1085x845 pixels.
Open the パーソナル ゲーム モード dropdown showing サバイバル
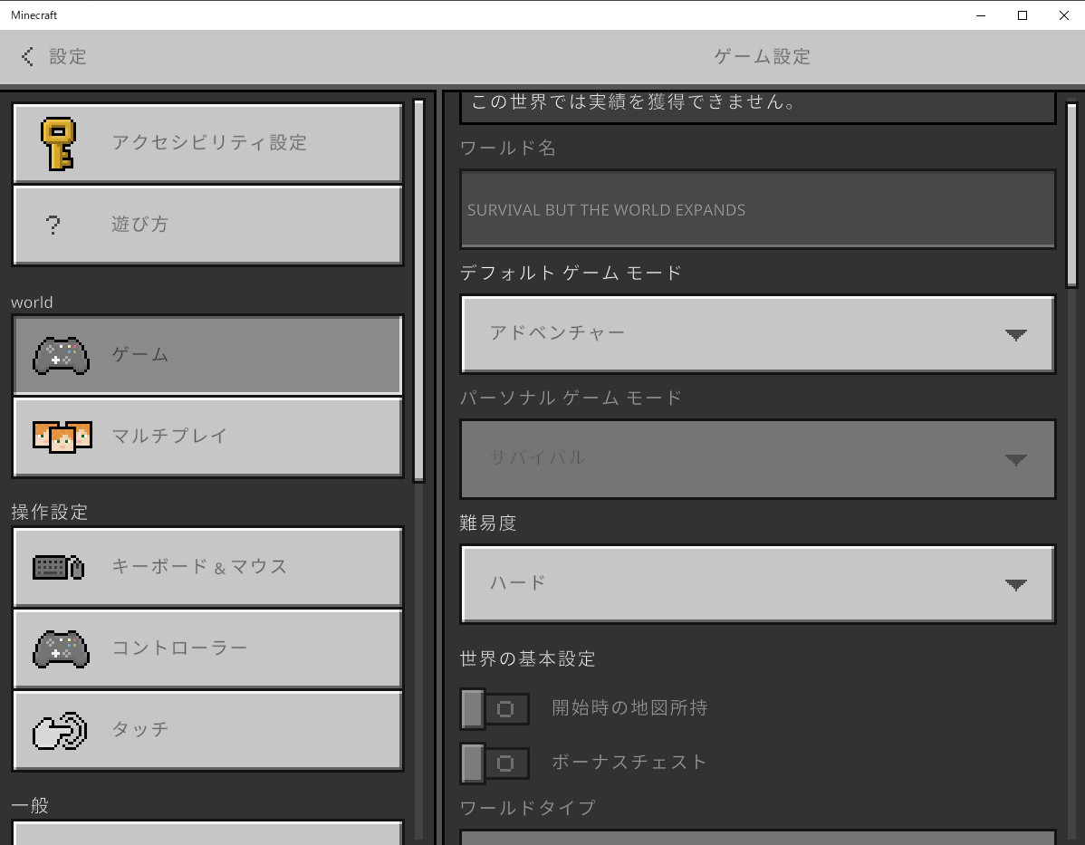click(758, 459)
